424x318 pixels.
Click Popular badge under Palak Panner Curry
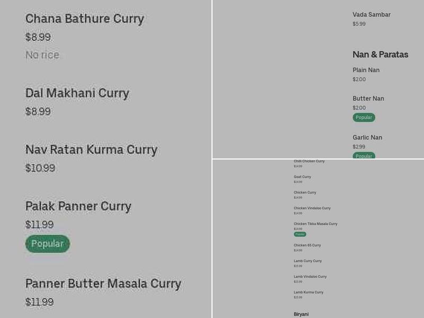[47, 244]
